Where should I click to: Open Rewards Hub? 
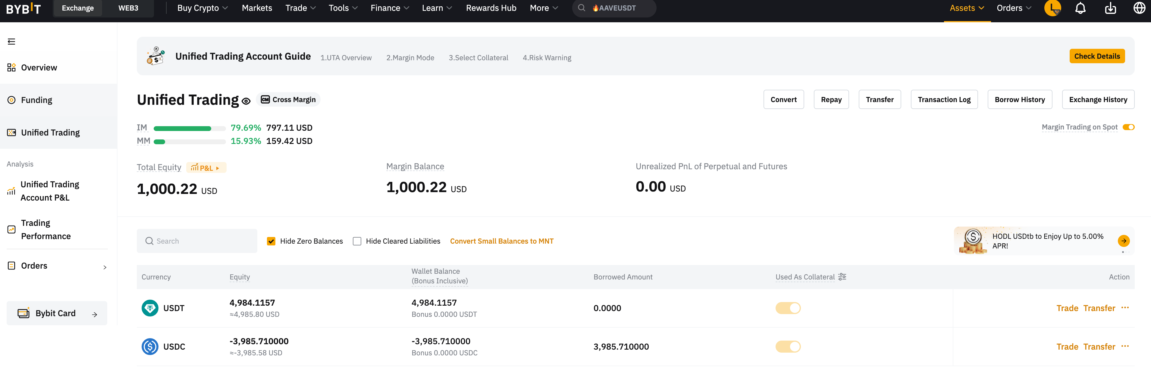pos(491,8)
